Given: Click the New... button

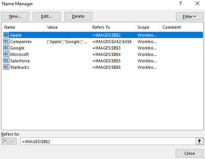Looking at the screenshot, I should pyautogui.click(x=15, y=16).
